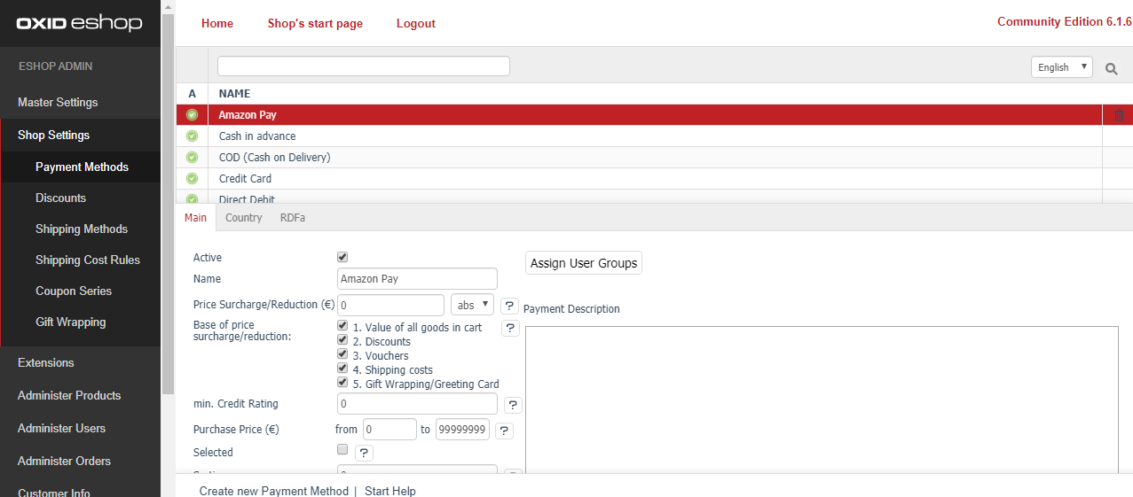Open the abs surcharge type dropdown
Screen dimensions: 1133x497
click(472, 305)
